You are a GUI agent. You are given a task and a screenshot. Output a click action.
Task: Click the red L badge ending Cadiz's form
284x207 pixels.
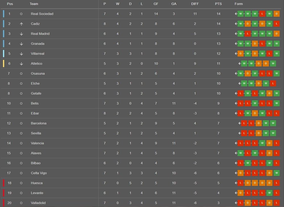point(277,24)
